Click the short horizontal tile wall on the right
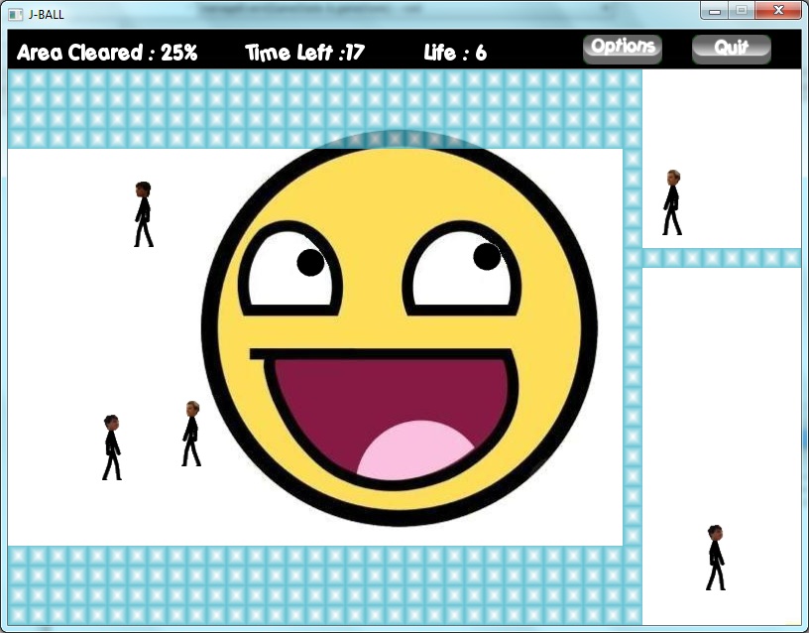This screenshot has height=633, width=809. (x=721, y=258)
